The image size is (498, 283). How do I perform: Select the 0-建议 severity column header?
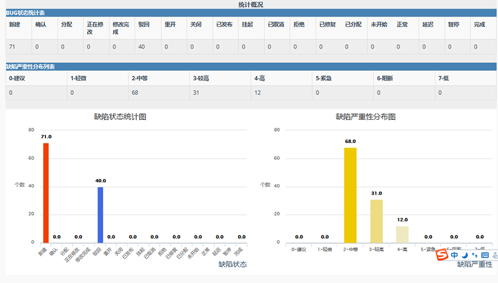coord(17,78)
